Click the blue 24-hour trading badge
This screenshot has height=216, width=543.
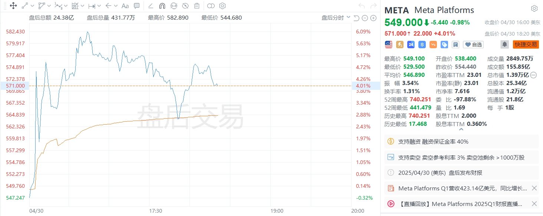click(411, 45)
